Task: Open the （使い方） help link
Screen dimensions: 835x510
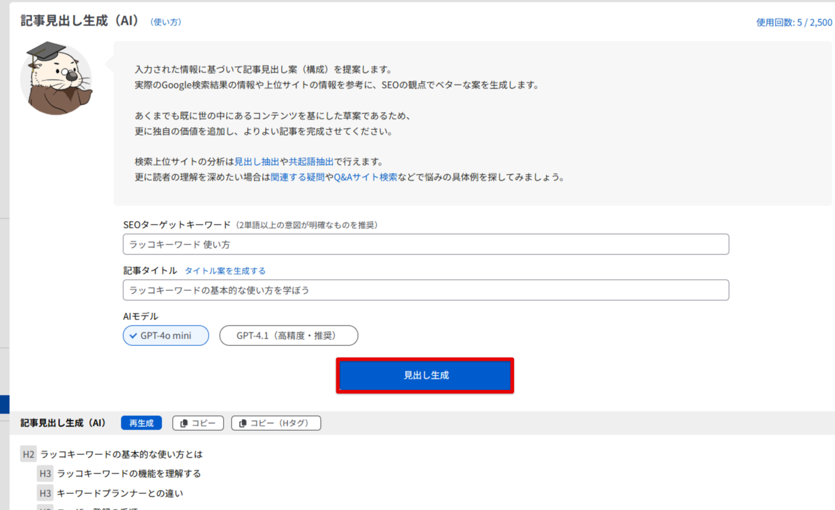Action: [166, 22]
